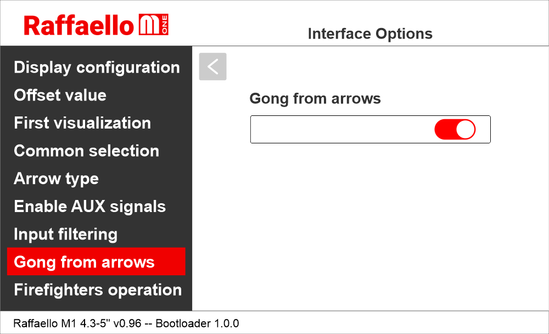Click the red M ONE logo emblem
The image size is (549, 334).
coord(154,25)
